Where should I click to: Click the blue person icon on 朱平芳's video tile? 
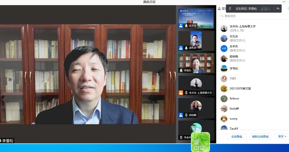click(x=181, y=26)
